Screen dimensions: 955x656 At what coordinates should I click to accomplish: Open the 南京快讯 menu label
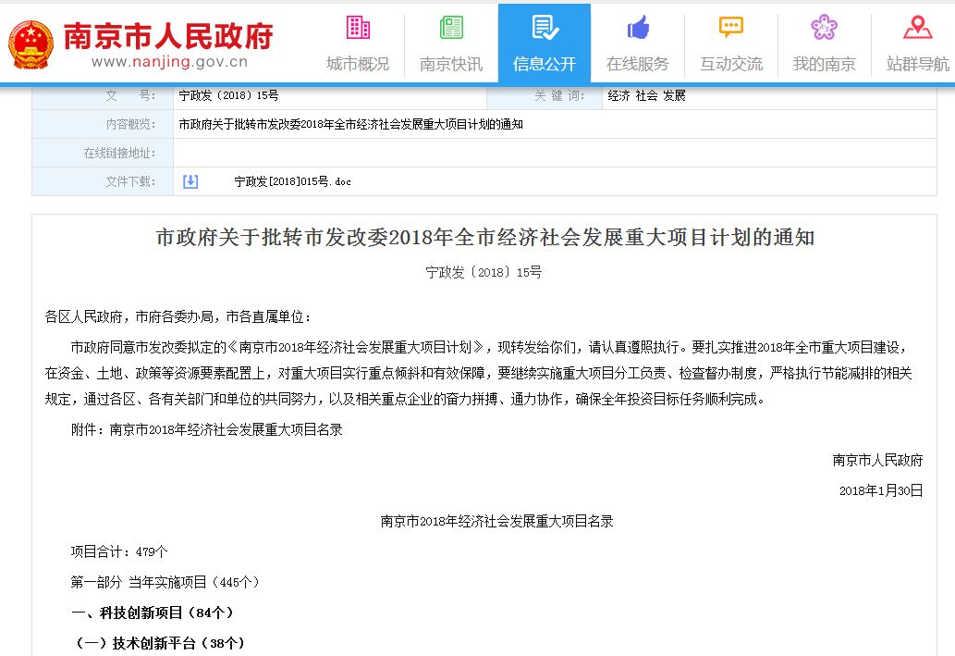click(x=451, y=64)
